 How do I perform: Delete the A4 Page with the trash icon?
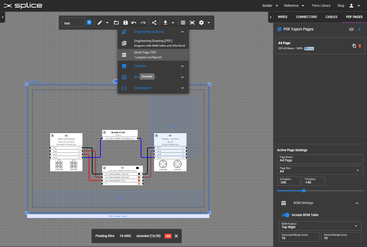(x=359, y=46)
